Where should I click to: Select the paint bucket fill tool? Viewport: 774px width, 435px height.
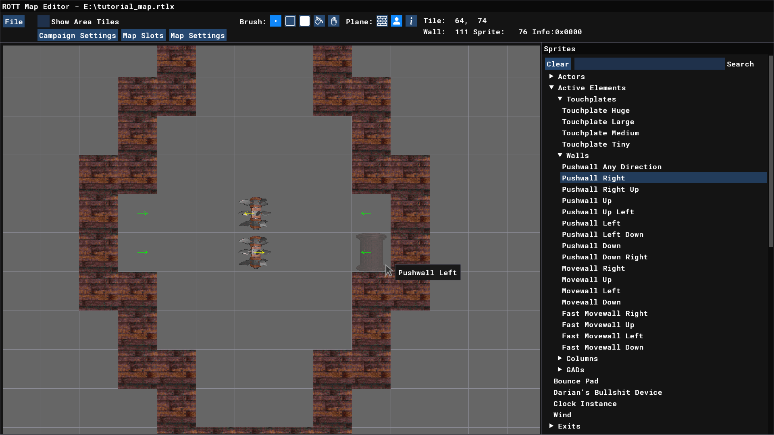coord(319,21)
